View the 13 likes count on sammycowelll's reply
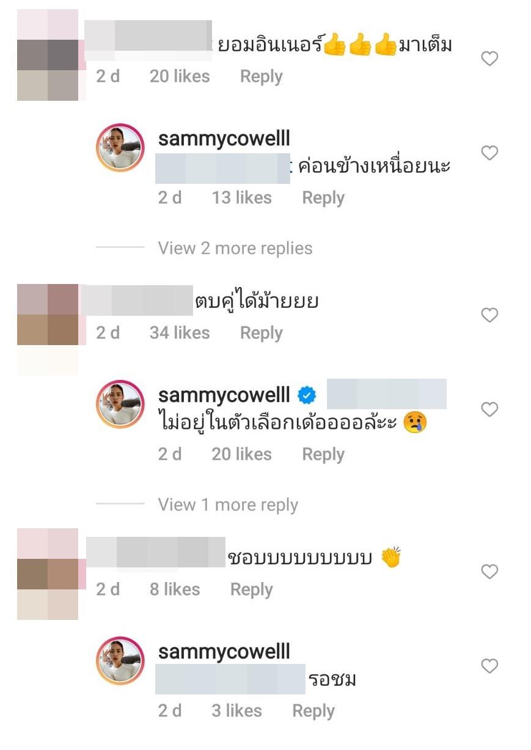531x750 pixels. coord(242,198)
